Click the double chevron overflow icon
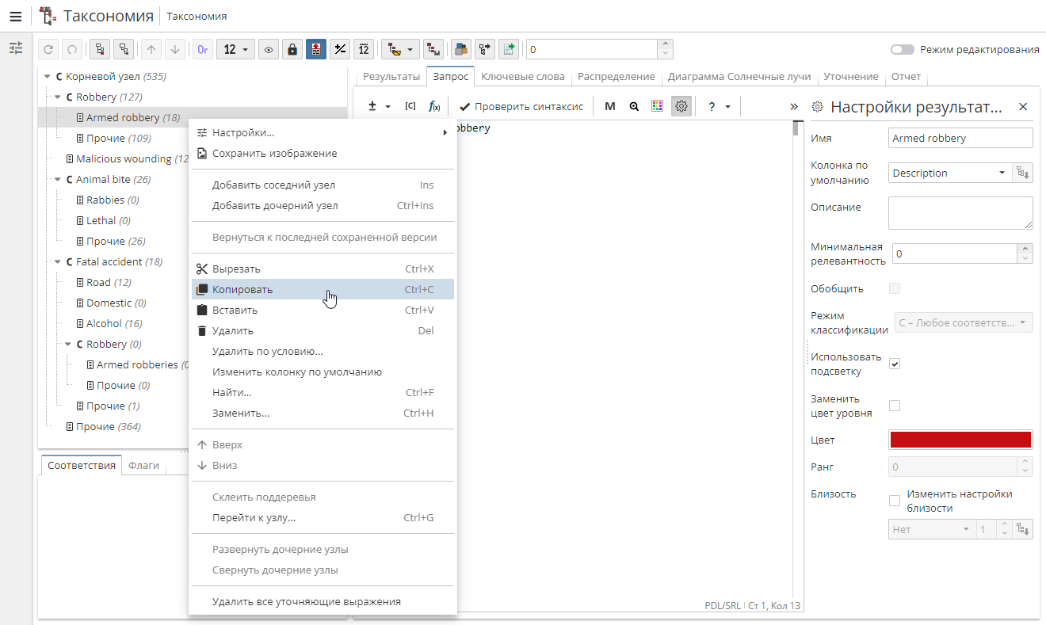 [794, 106]
